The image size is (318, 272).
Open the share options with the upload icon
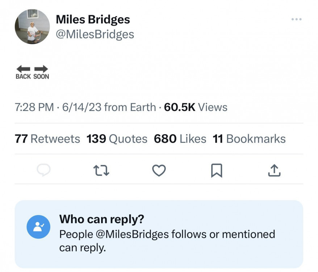click(274, 170)
